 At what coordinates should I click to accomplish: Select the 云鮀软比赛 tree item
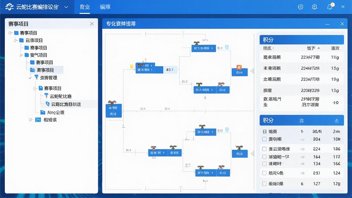pos(60,96)
